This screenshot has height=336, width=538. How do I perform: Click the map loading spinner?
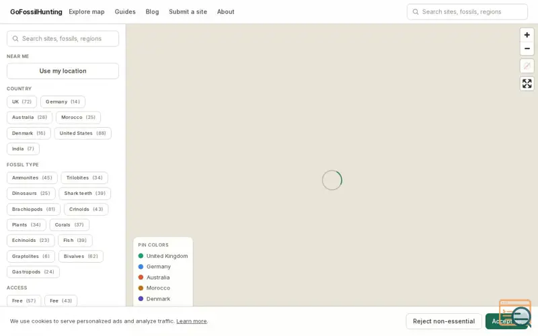point(332,180)
